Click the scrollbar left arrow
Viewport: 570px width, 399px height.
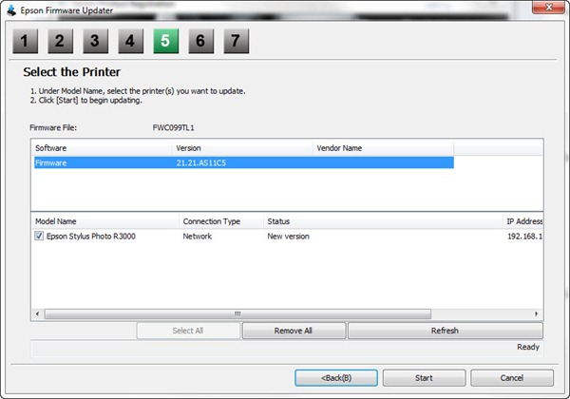(x=37, y=313)
